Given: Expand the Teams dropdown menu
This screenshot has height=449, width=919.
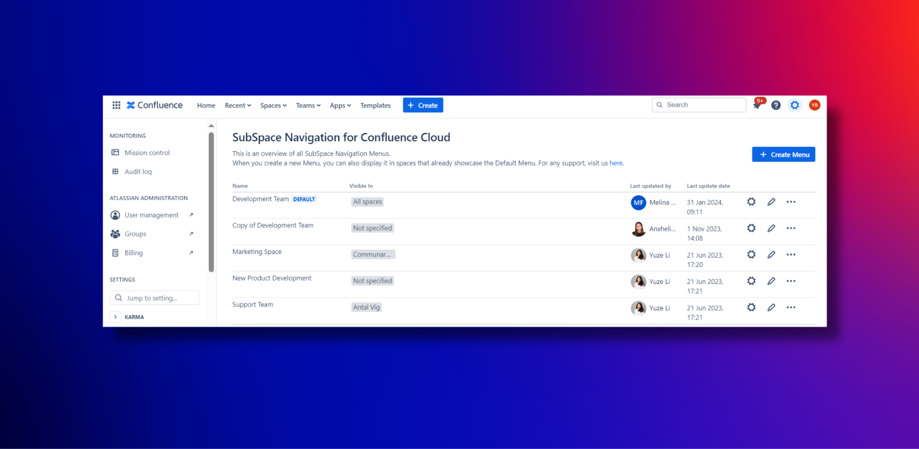Looking at the screenshot, I should coord(308,106).
